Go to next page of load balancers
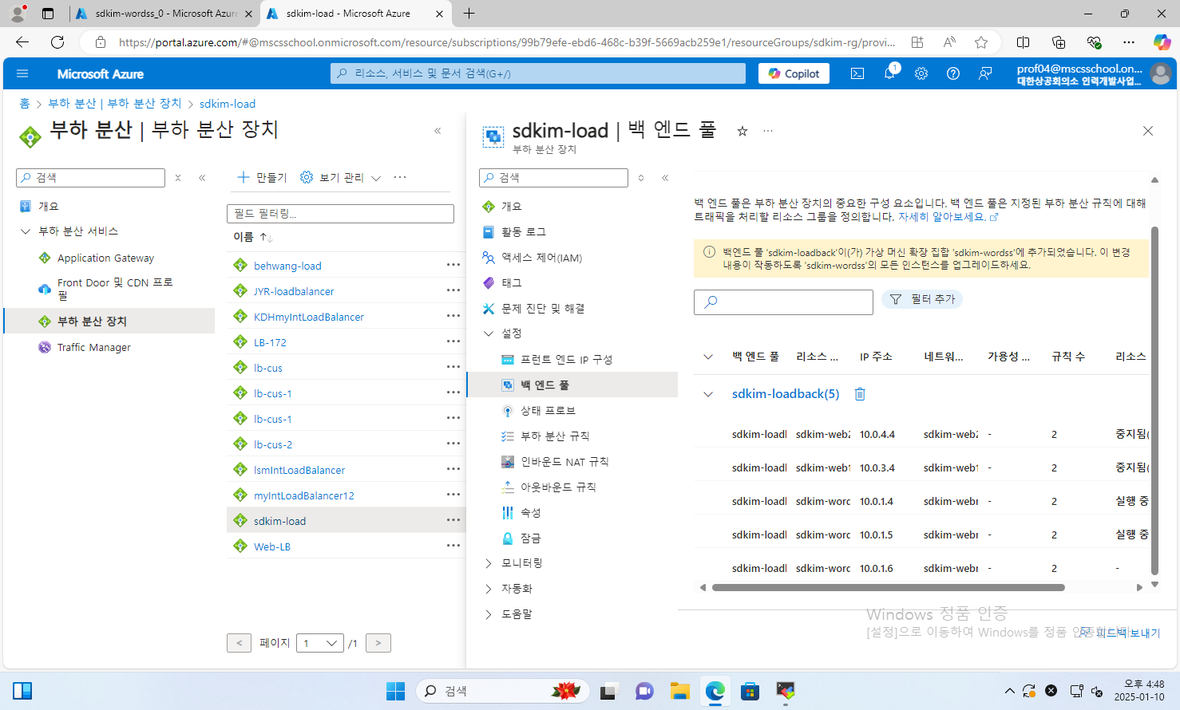The image size is (1180, 710). pyautogui.click(x=378, y=643)
